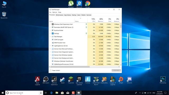Viewport: 169px width, 95px height.
Task: Click the End task button
Action: point(116,70)
